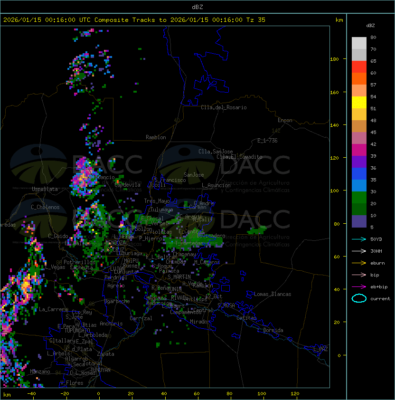This screenshot has height=400, width=395.
Task: Select the 'C_Chilenos' place label
Action: point(45,207)
